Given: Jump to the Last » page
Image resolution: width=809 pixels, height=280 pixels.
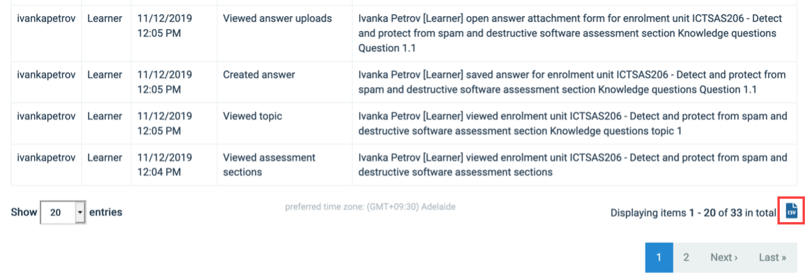Looking at the screenshot, I should click(x=773, y=257).
